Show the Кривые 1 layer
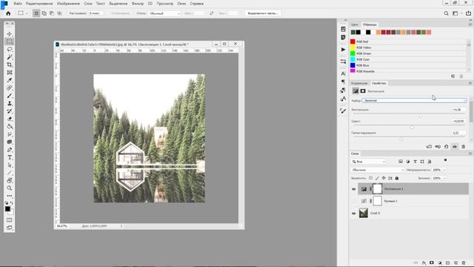474x267 pixels. 354,201
